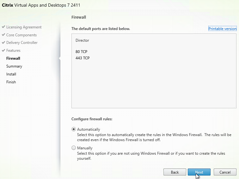Image resolution: width=239 pixels, height=179 pixels.
Task: Click the Next button
Action: tap(199, 172)
